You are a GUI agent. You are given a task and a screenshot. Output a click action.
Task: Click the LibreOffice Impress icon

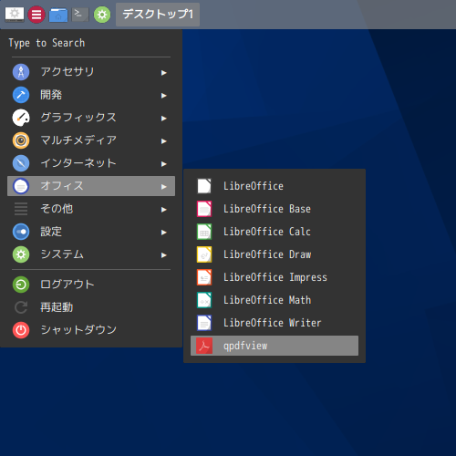pos(204,277)
